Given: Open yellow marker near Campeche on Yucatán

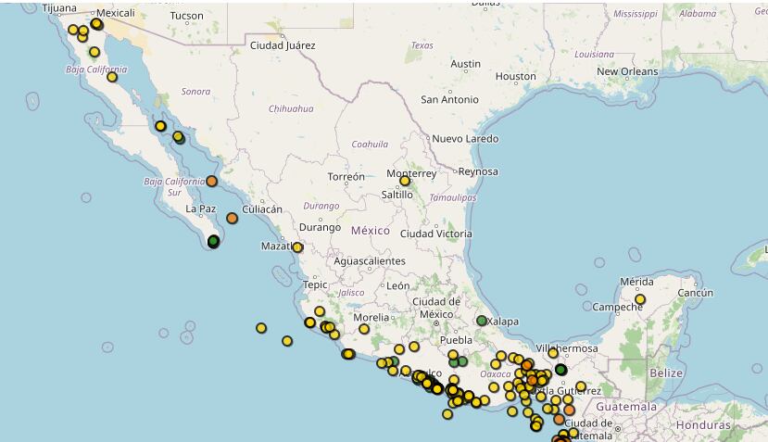Looking at the screenshot, I should [x=639, y=299].
